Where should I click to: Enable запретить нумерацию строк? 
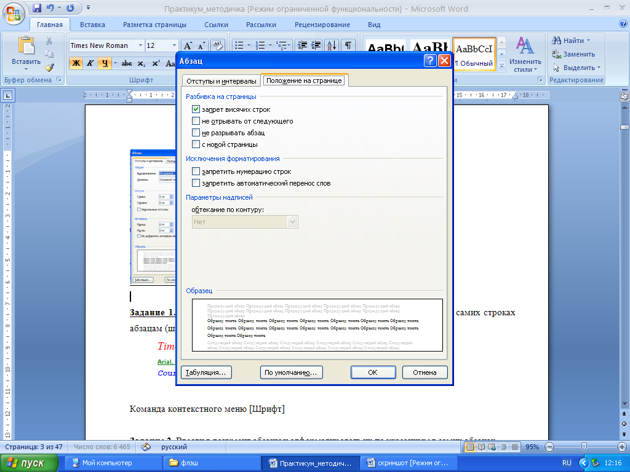point(196,171)
